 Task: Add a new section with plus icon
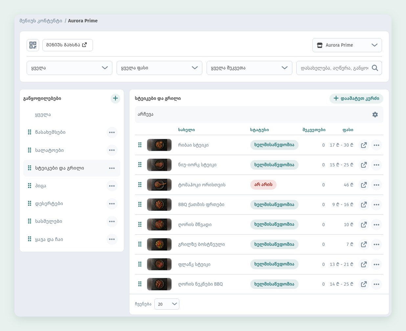[x=115, y=98]
